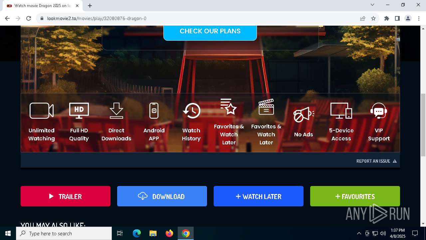The height and width of the screenshot is (240, 426).
Task: Expand the tab search dropdown arrow
Action: coord(372,5)
